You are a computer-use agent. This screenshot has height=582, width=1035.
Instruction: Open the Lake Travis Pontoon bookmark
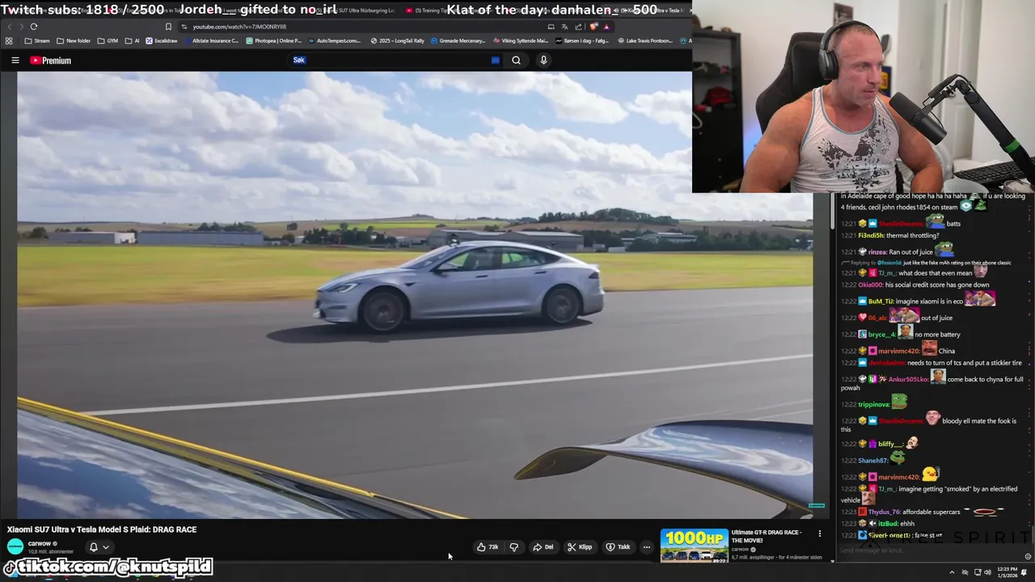coord(644,40)
